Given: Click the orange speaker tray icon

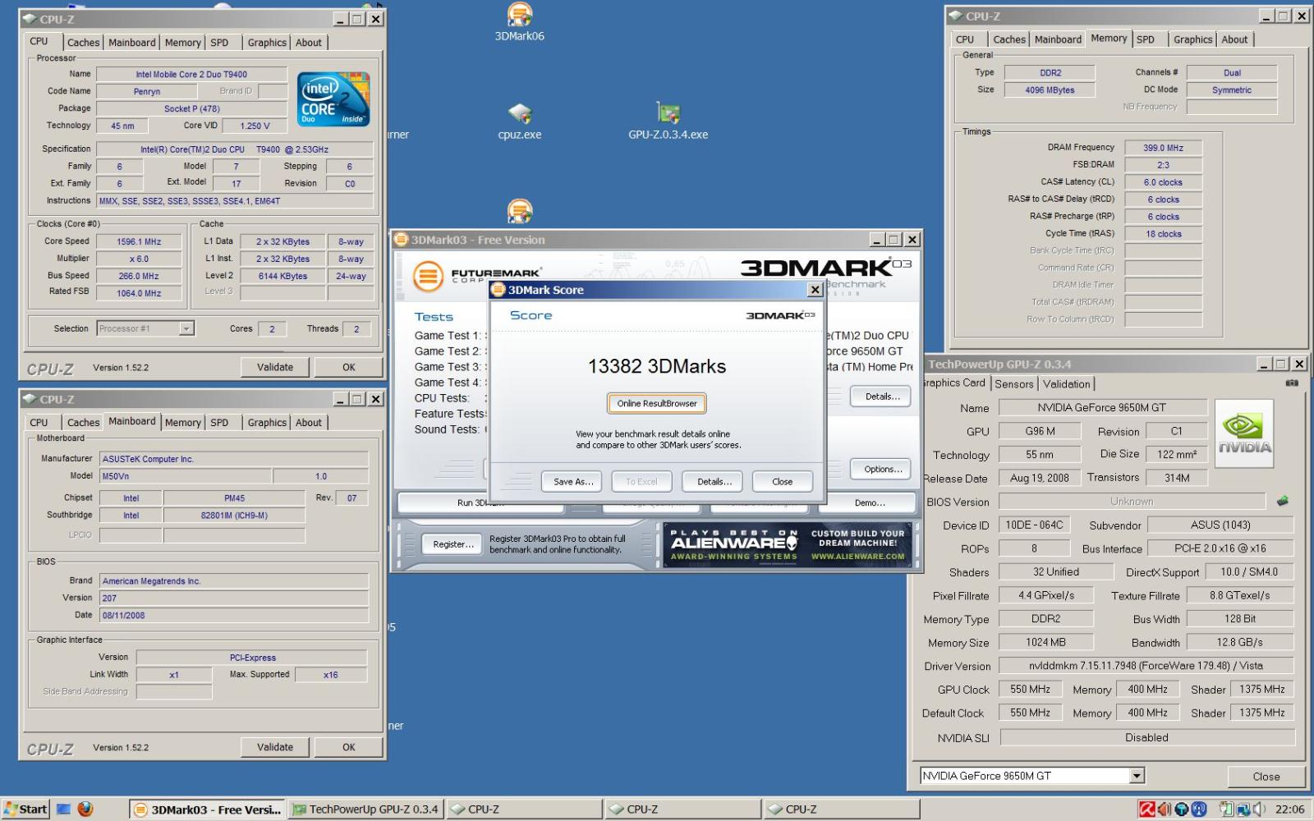Looking at the screenshot, I should [1165, 810].
